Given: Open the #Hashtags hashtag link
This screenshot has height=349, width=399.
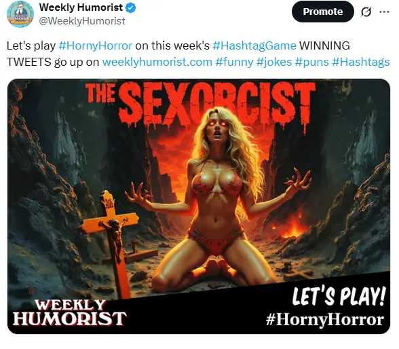Looking at the screenshot, I should pyautogui.click(x=361, y=62).
